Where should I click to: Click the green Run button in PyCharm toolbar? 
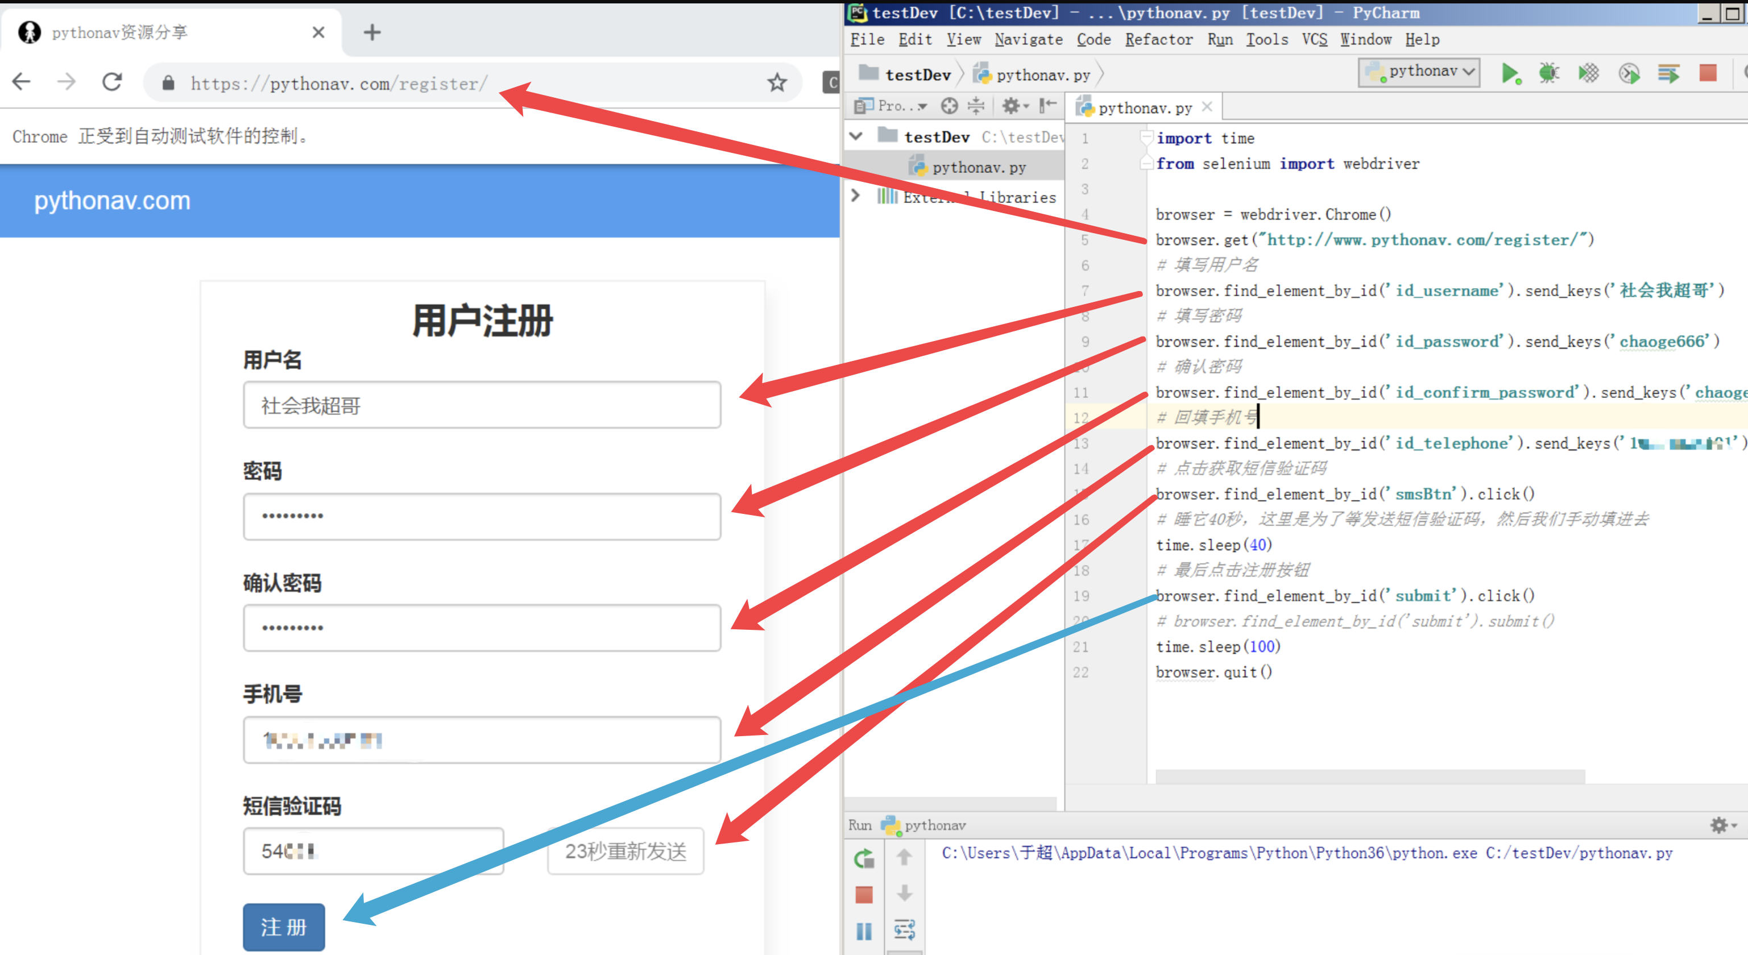point(1509,73)
